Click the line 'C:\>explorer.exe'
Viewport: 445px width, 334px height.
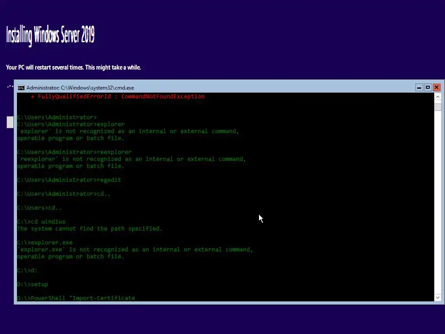pos(45,243)
